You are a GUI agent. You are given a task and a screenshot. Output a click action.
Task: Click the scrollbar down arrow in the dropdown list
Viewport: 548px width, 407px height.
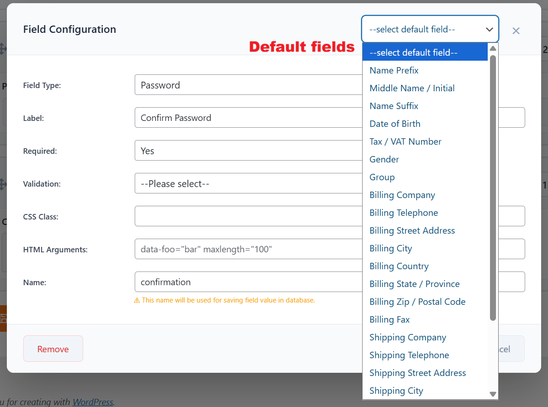tap(493, 394)
